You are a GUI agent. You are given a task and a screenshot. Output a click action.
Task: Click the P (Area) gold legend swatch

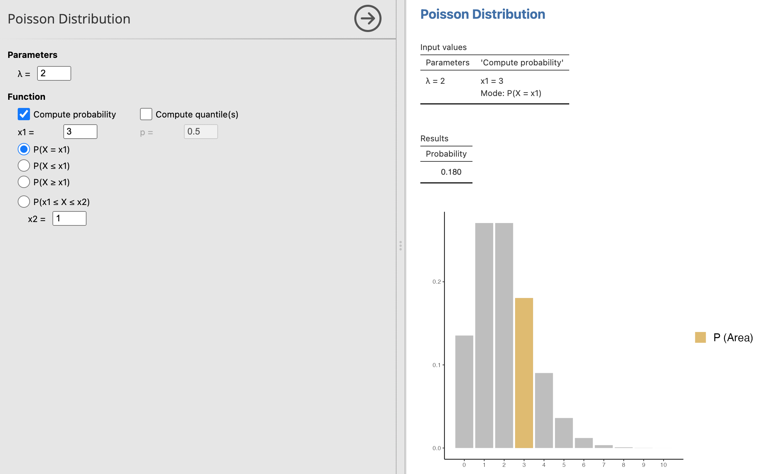tap(700, 337)
